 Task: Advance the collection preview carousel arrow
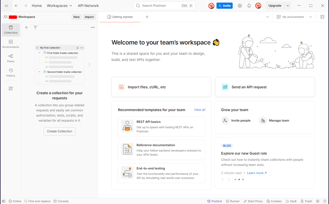pos(89,64)
